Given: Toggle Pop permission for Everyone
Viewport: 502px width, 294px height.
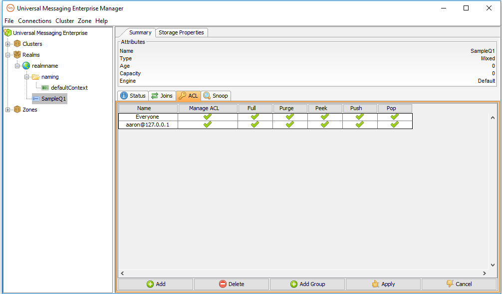Looking at the screenshot, I should (x=395, y=117).
